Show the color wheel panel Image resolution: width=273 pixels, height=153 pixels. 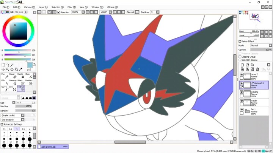3,12
